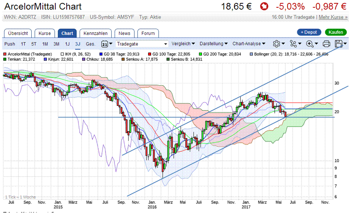Click the indicator nodes icon on toolbar
The image size is (349, 213).
coord(293,43)
